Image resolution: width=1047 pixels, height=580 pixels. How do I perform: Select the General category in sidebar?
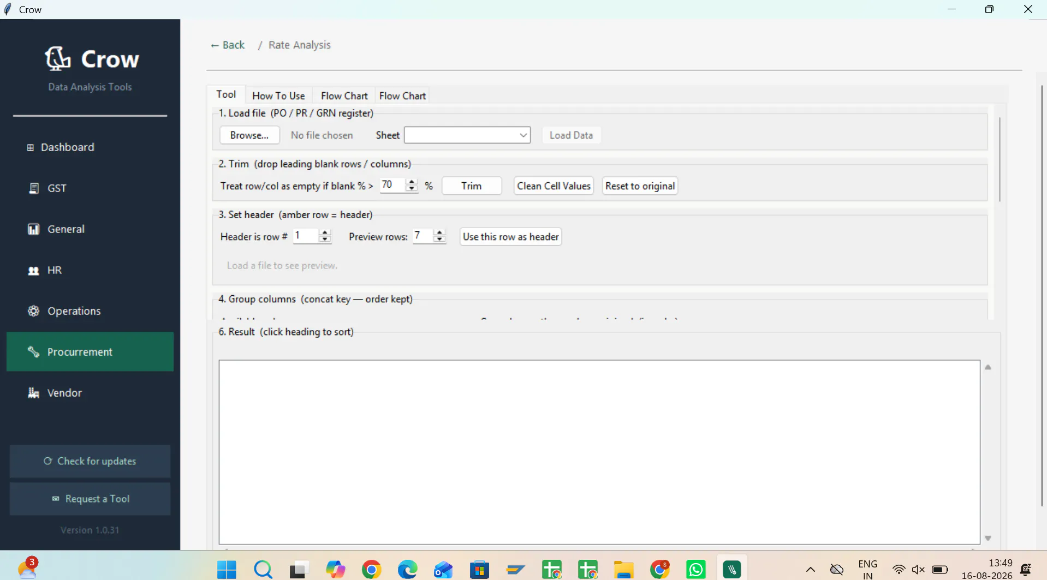click(x=90, y=229)
